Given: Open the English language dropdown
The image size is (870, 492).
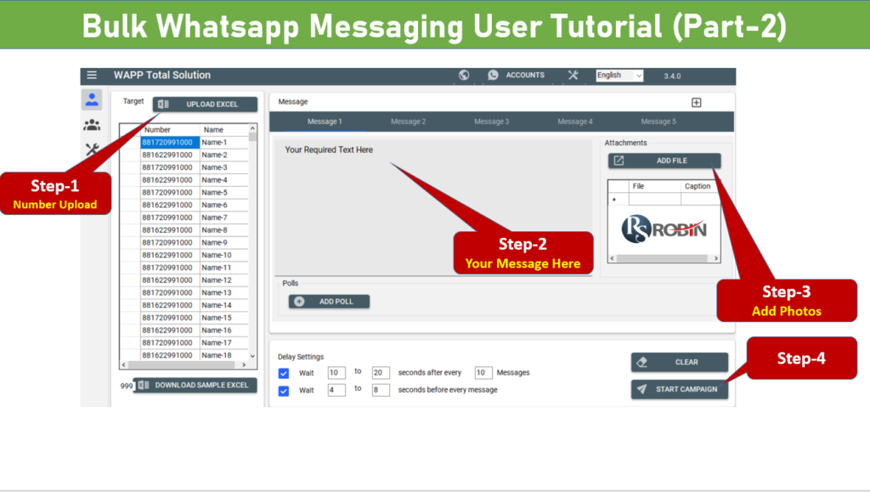Looking at the screenshot, I should [x=619, y=76].
